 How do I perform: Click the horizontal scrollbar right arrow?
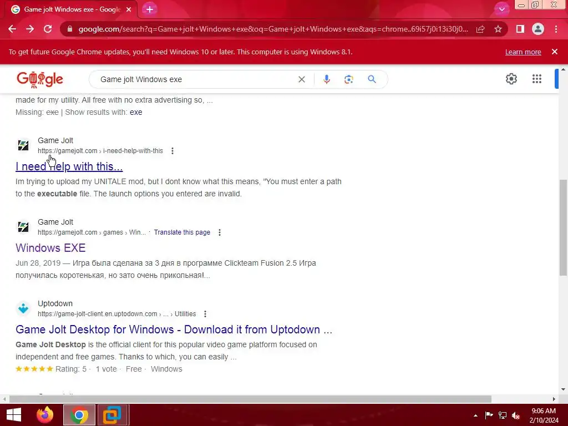554,399
